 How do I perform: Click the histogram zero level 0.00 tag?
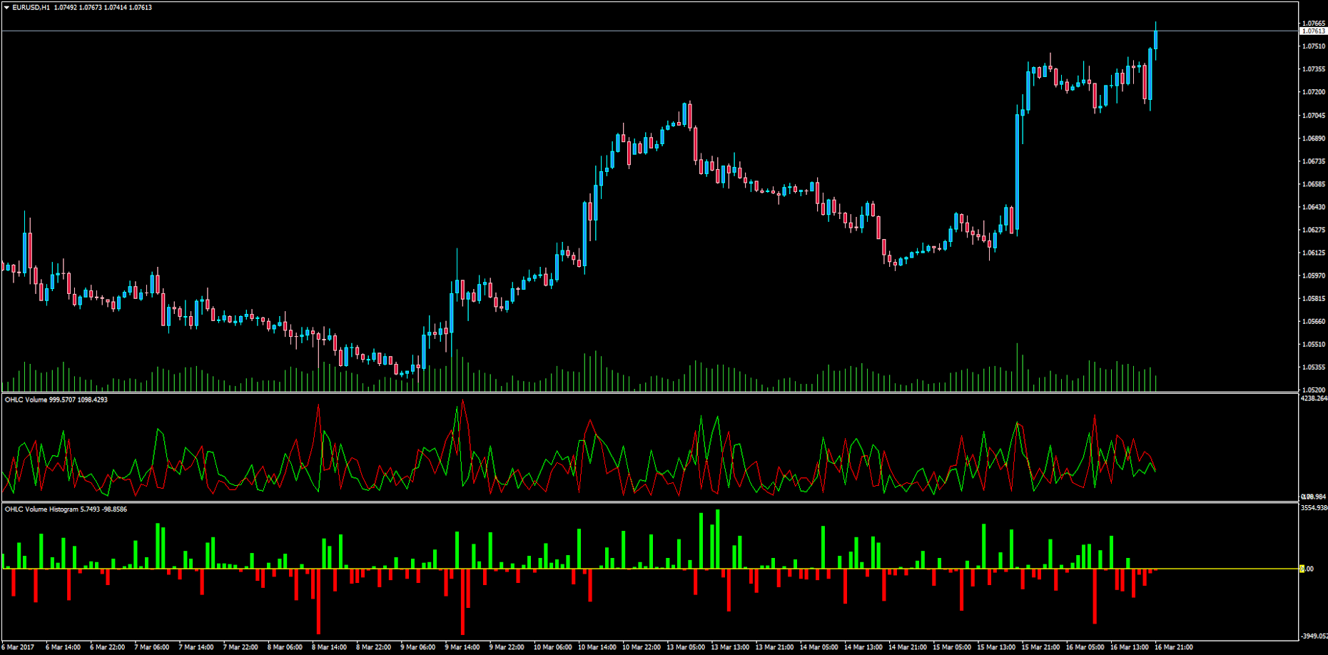[1307, 569]
